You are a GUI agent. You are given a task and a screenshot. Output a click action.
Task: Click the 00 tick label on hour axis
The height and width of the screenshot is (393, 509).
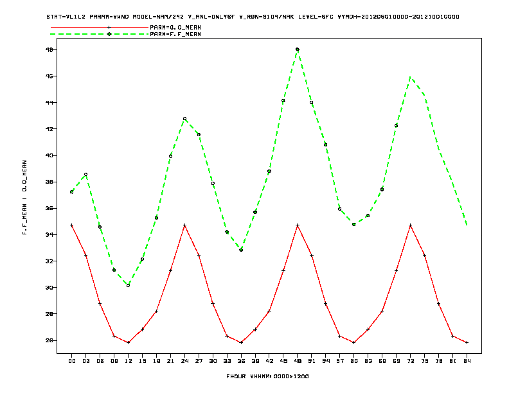[72, 361]
